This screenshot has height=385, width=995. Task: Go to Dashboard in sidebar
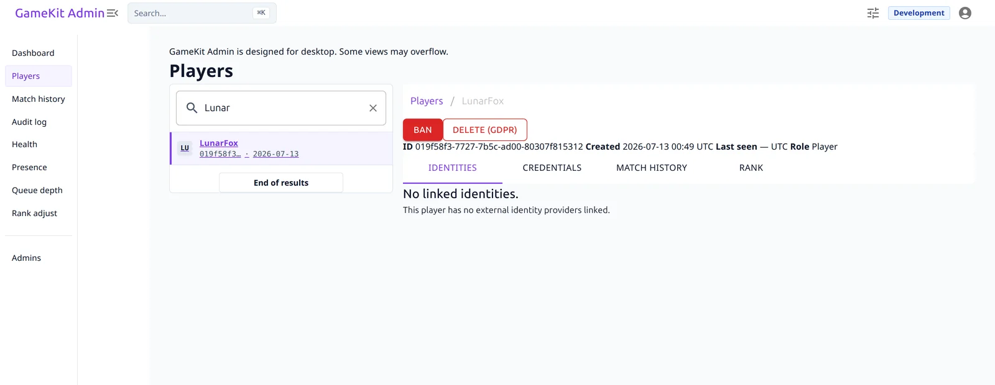39,53
